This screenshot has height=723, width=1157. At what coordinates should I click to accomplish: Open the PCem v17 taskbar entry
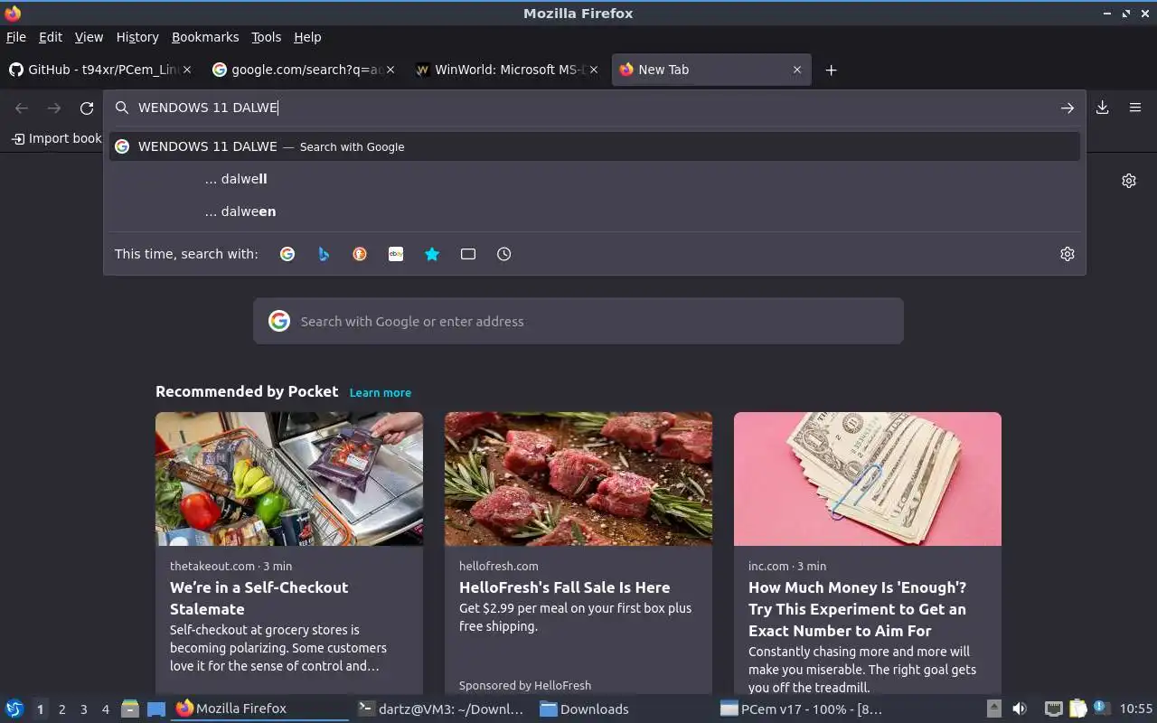pyautogui.click(x=803, y=709)
